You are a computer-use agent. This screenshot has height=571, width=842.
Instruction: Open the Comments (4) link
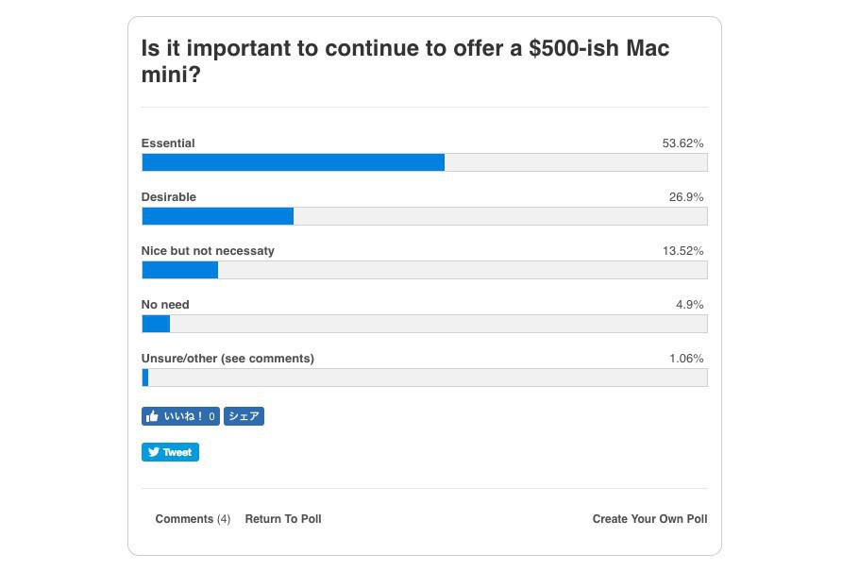[193, 519]
